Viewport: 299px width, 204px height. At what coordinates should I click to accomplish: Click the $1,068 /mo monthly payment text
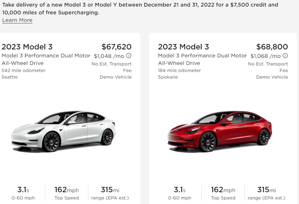[x=266, y=56]
